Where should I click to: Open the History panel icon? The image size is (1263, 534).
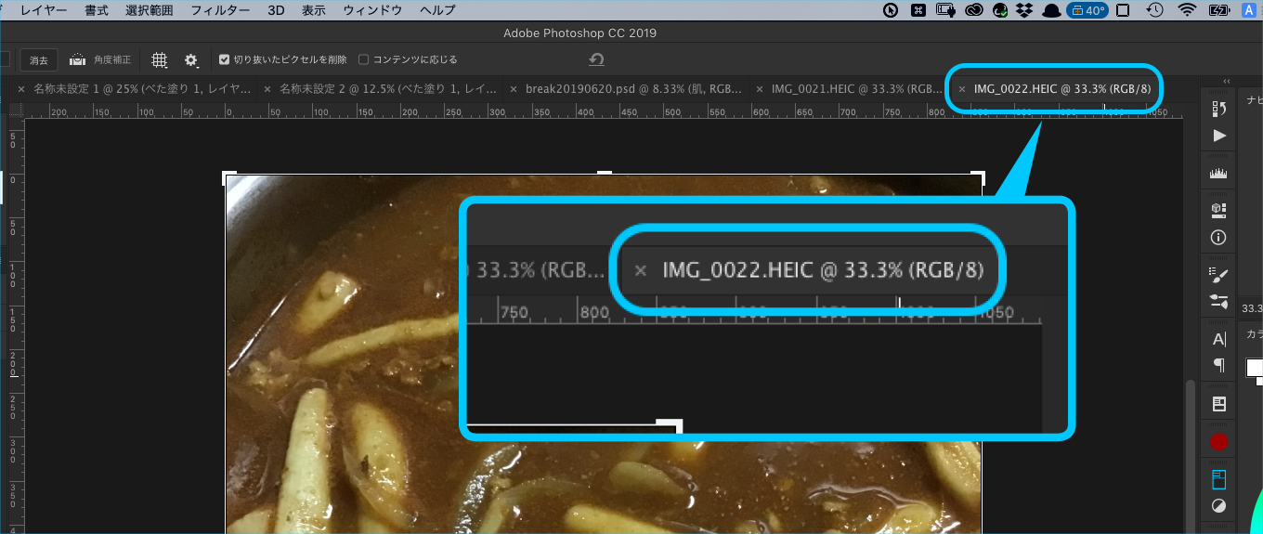[x=1219, y=109]
